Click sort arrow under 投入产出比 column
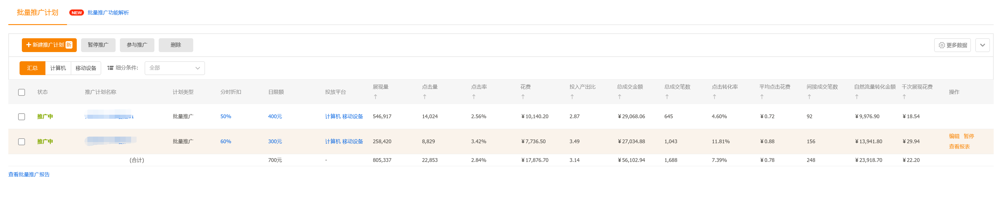This screenshot has height=197, width=1000. 572,97
